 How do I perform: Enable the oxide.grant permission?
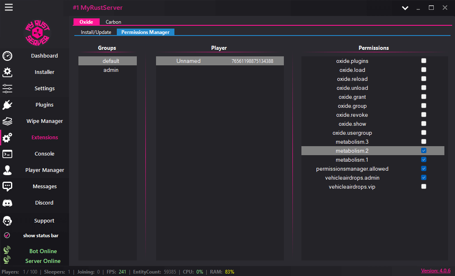(424, 96)
